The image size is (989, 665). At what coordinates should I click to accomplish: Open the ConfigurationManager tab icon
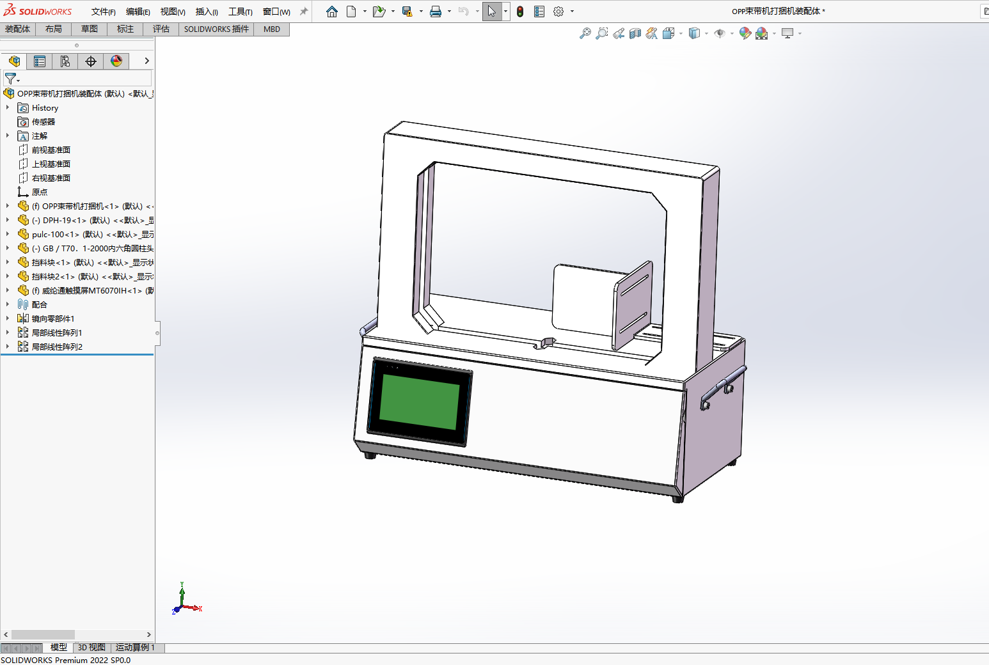(x=65, y=61)
